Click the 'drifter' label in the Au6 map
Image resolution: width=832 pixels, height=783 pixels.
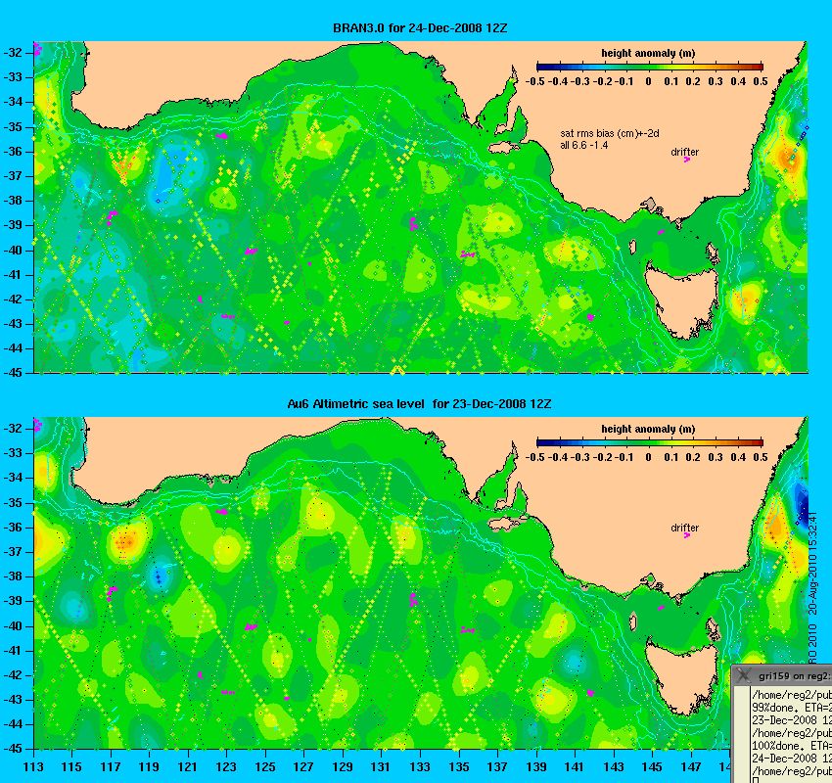coord(684,528)
